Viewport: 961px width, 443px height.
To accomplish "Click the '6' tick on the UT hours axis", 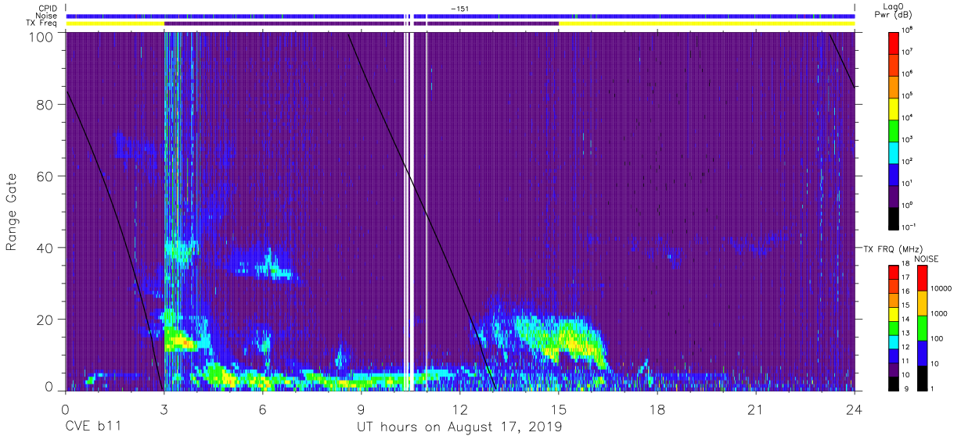I will [x=262, y=409].
